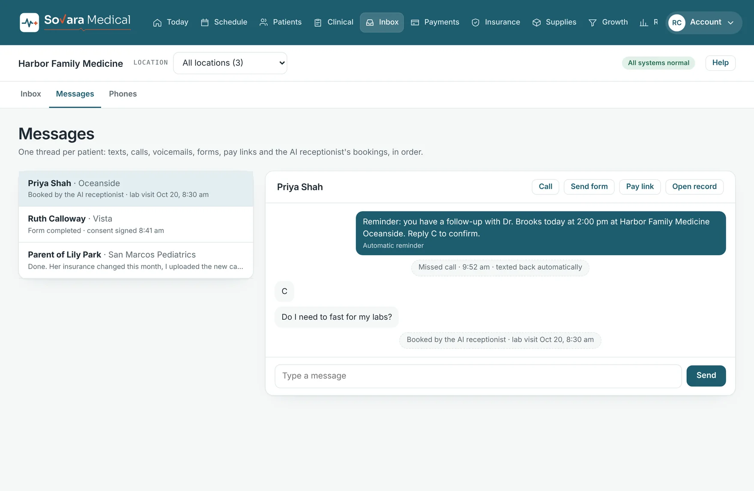Open the Patients nav item
Screen dimensions: 754x491
point(280,22)
